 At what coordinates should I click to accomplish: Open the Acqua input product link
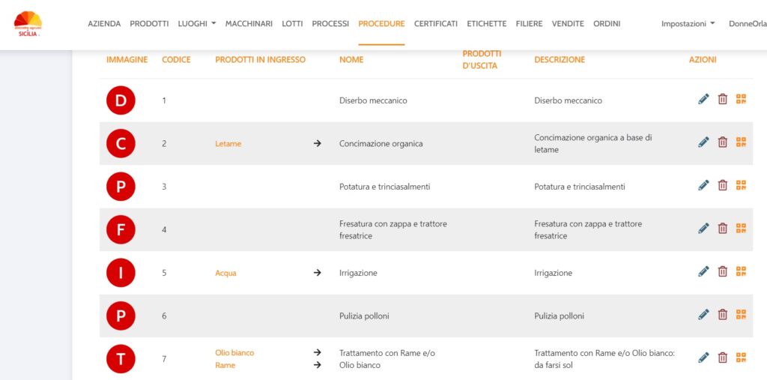(x=225, y=274)
